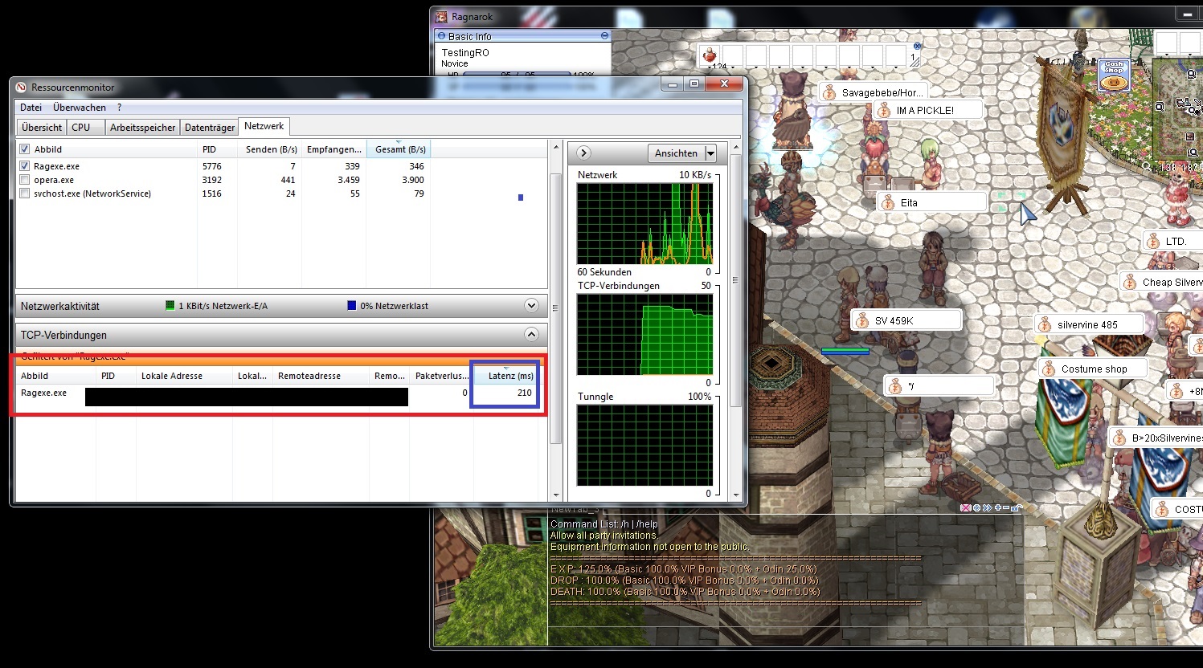Click the Savagebebe/Hor... vendor money-bag icon
Image resolution: width=1203 pixels, height=668 pixels.
pos(829,92)
